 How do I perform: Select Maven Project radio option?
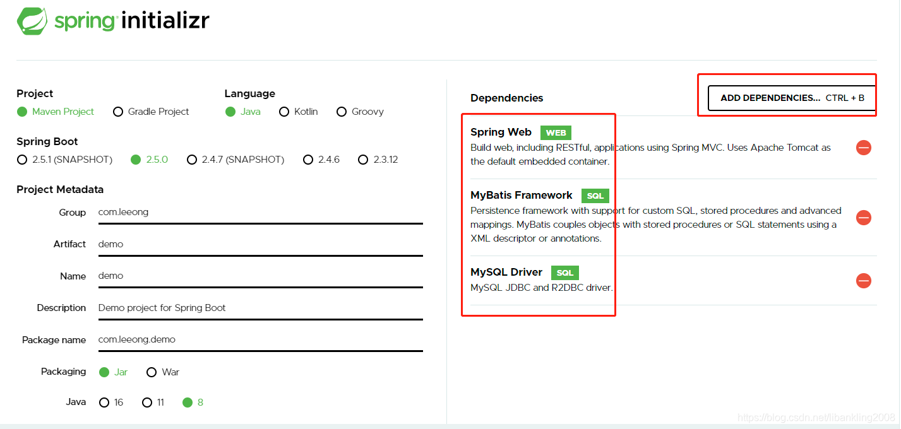(x=56, y=112)
